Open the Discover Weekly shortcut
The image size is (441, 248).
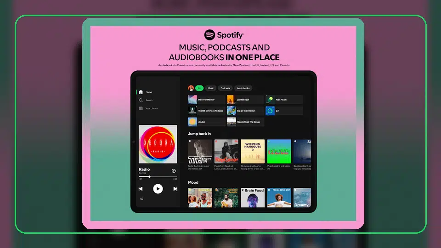tap(207, 100)
